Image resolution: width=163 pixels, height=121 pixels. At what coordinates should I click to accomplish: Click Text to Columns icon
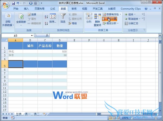click(x=89, y=16)
